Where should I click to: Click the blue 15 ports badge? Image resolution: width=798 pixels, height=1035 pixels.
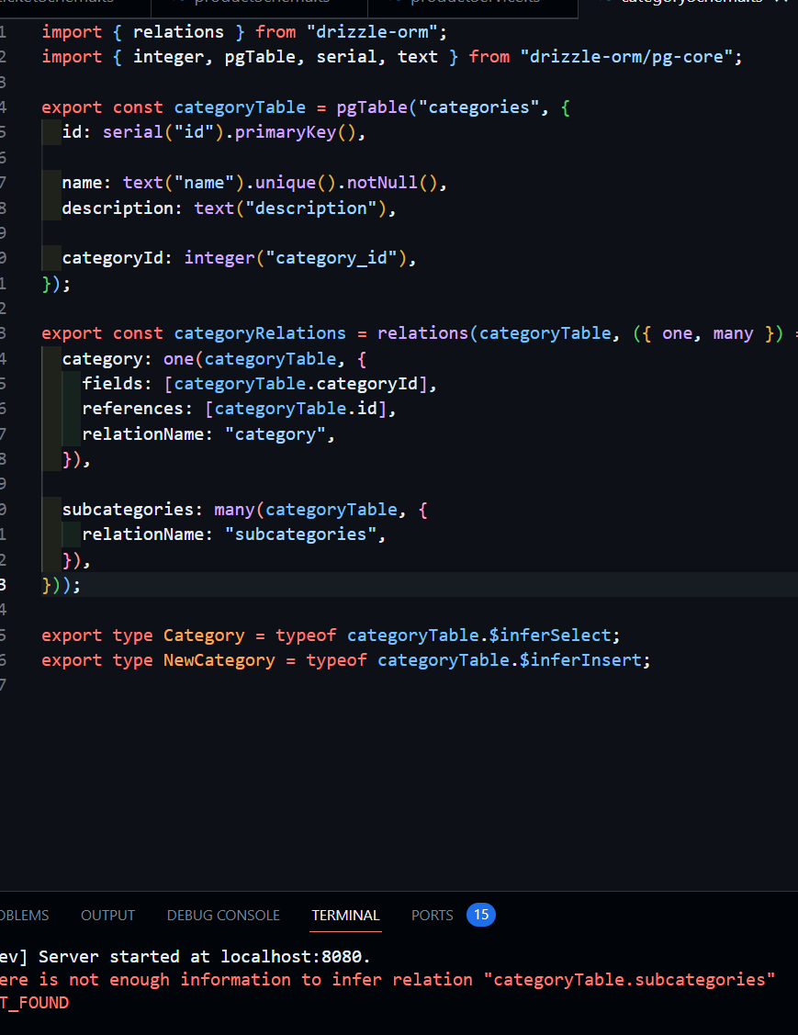click(x=480, y=915)
